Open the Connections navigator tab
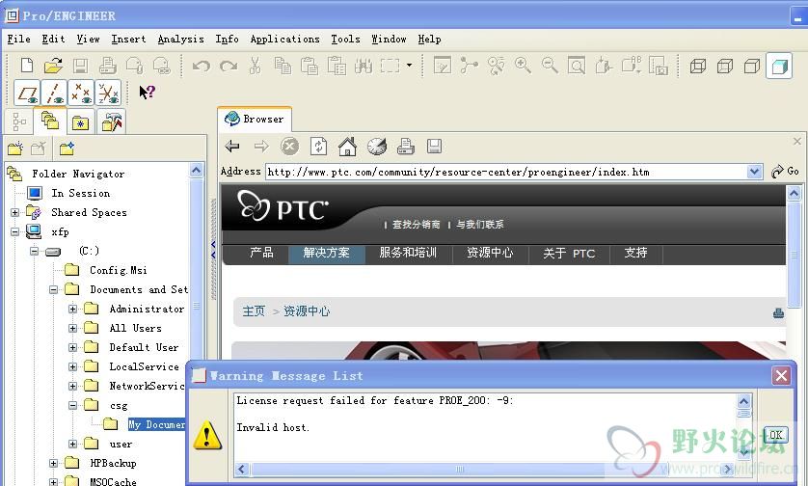The image size is (808, 486). point(111,122)
